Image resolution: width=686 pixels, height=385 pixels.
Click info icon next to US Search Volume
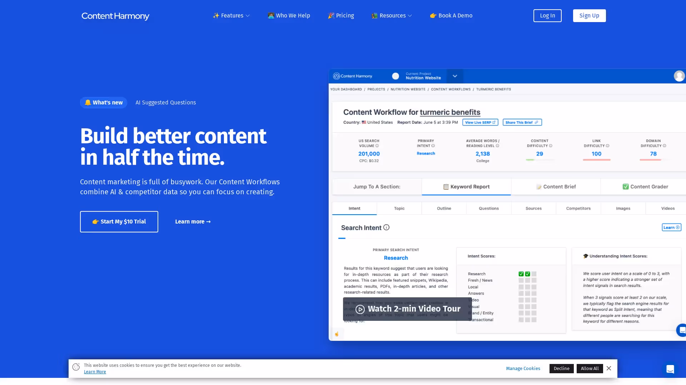coord(377,146)
